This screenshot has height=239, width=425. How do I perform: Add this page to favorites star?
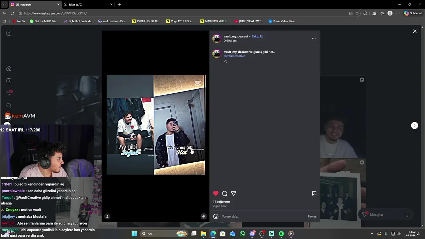click(x=357, y=13)
